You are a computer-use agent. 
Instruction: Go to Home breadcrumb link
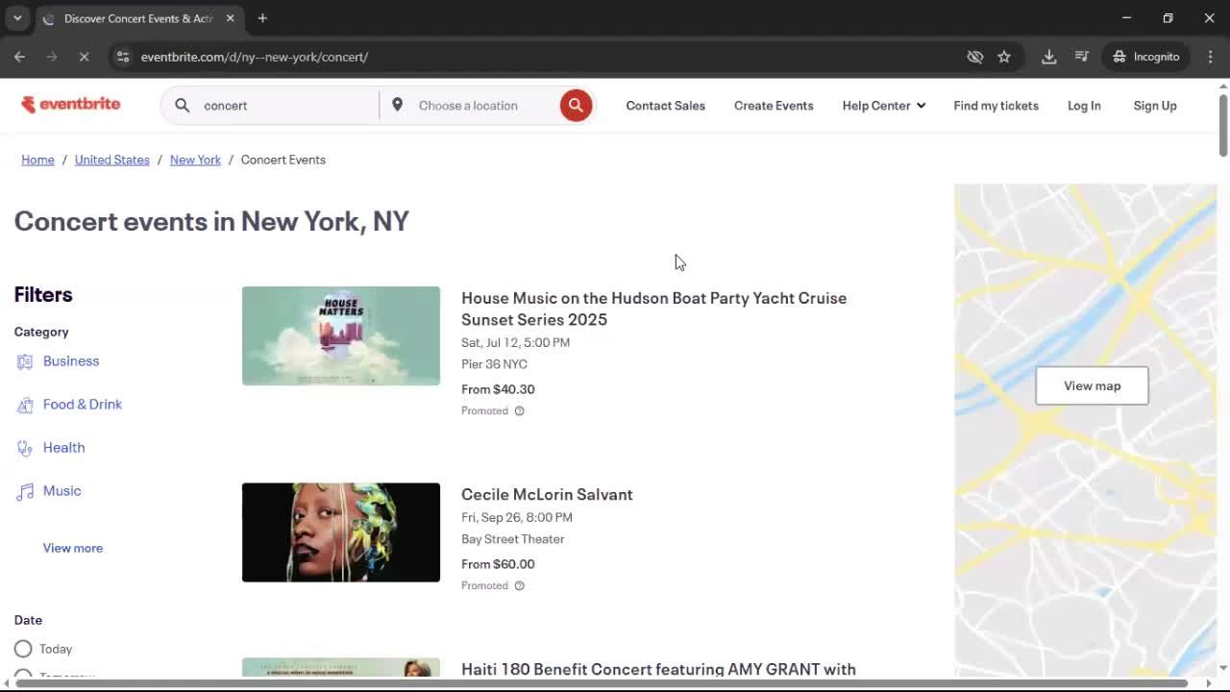click(37, 160)
